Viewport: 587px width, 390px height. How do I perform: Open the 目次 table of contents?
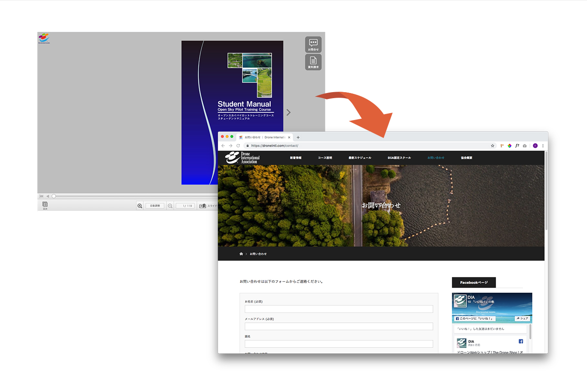(x=45, y=205)
